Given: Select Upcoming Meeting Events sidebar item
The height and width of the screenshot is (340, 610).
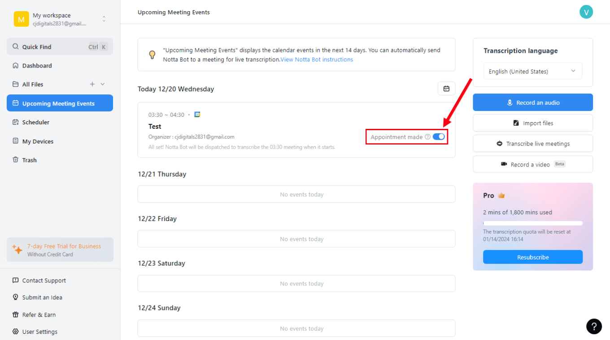Looking at the screenshot, I should click(x=60, y=103).
